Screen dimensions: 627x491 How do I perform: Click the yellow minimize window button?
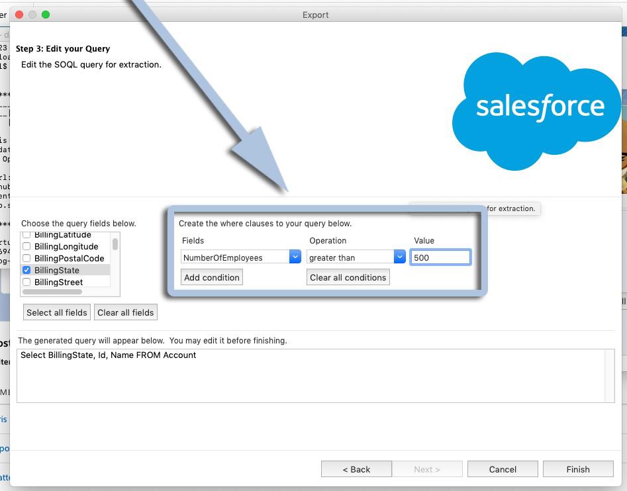coord(32,15)
